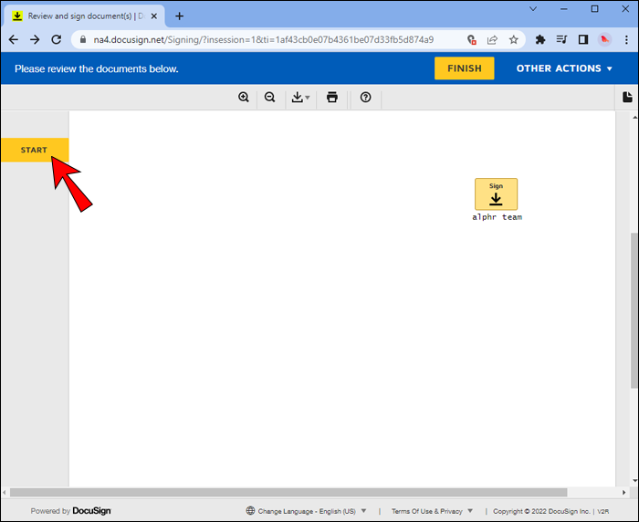The height and width of the screenshot is (522, 639).
Task: Click the yellow Sign tag
Action: coord(496,194)
